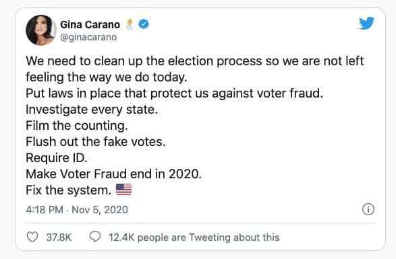Viewport: 396px width, 259px height.
Task: Click the 'Put laws in place' sentence
Action: (x=174, y=94)
